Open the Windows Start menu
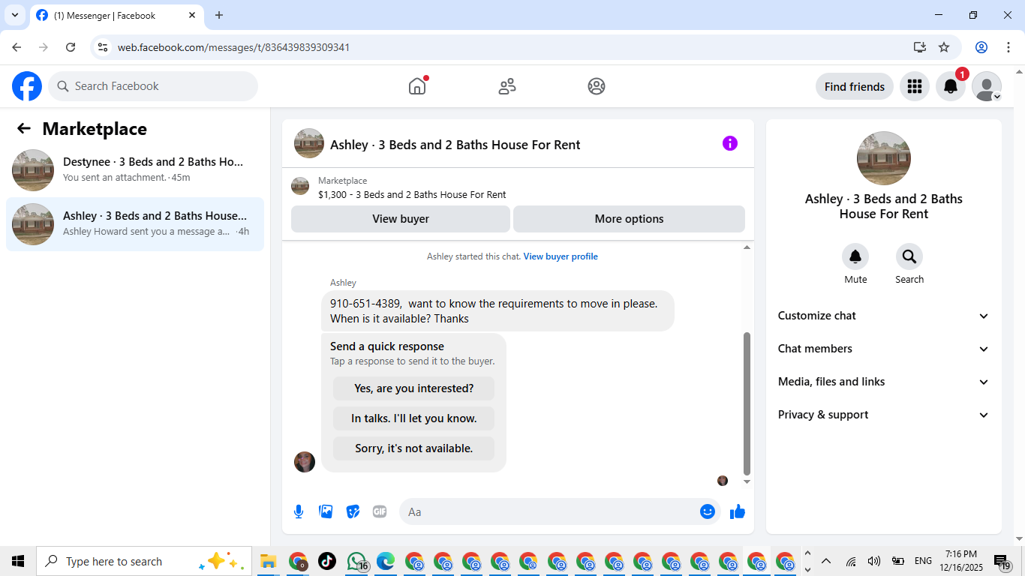 click(18, 561)
